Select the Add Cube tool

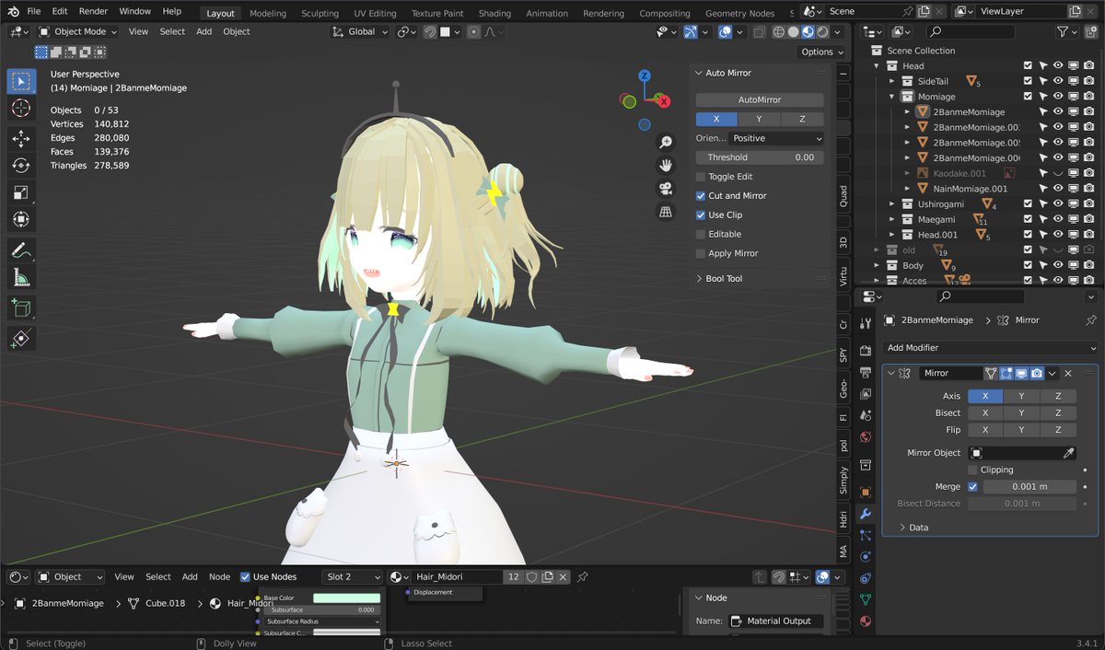point(21,308)
